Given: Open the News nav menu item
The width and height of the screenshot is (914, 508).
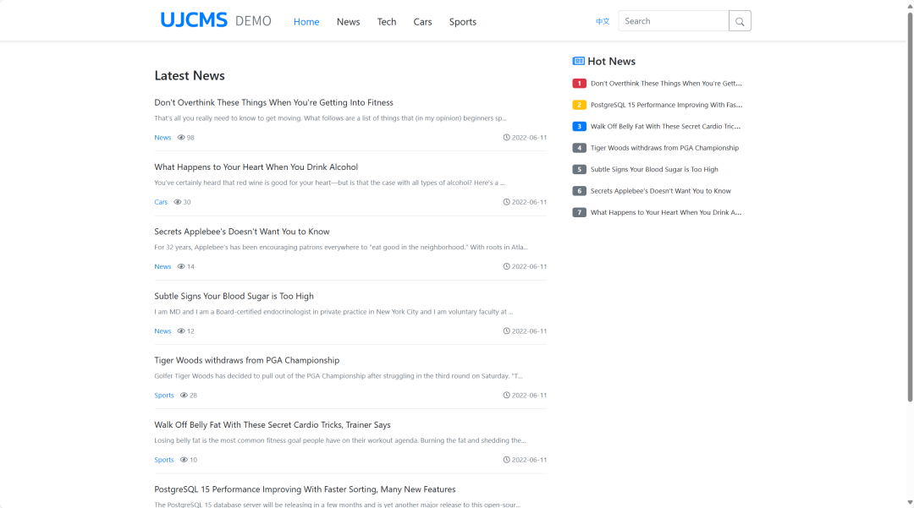Looking at the screenshot, I should 348,21.
